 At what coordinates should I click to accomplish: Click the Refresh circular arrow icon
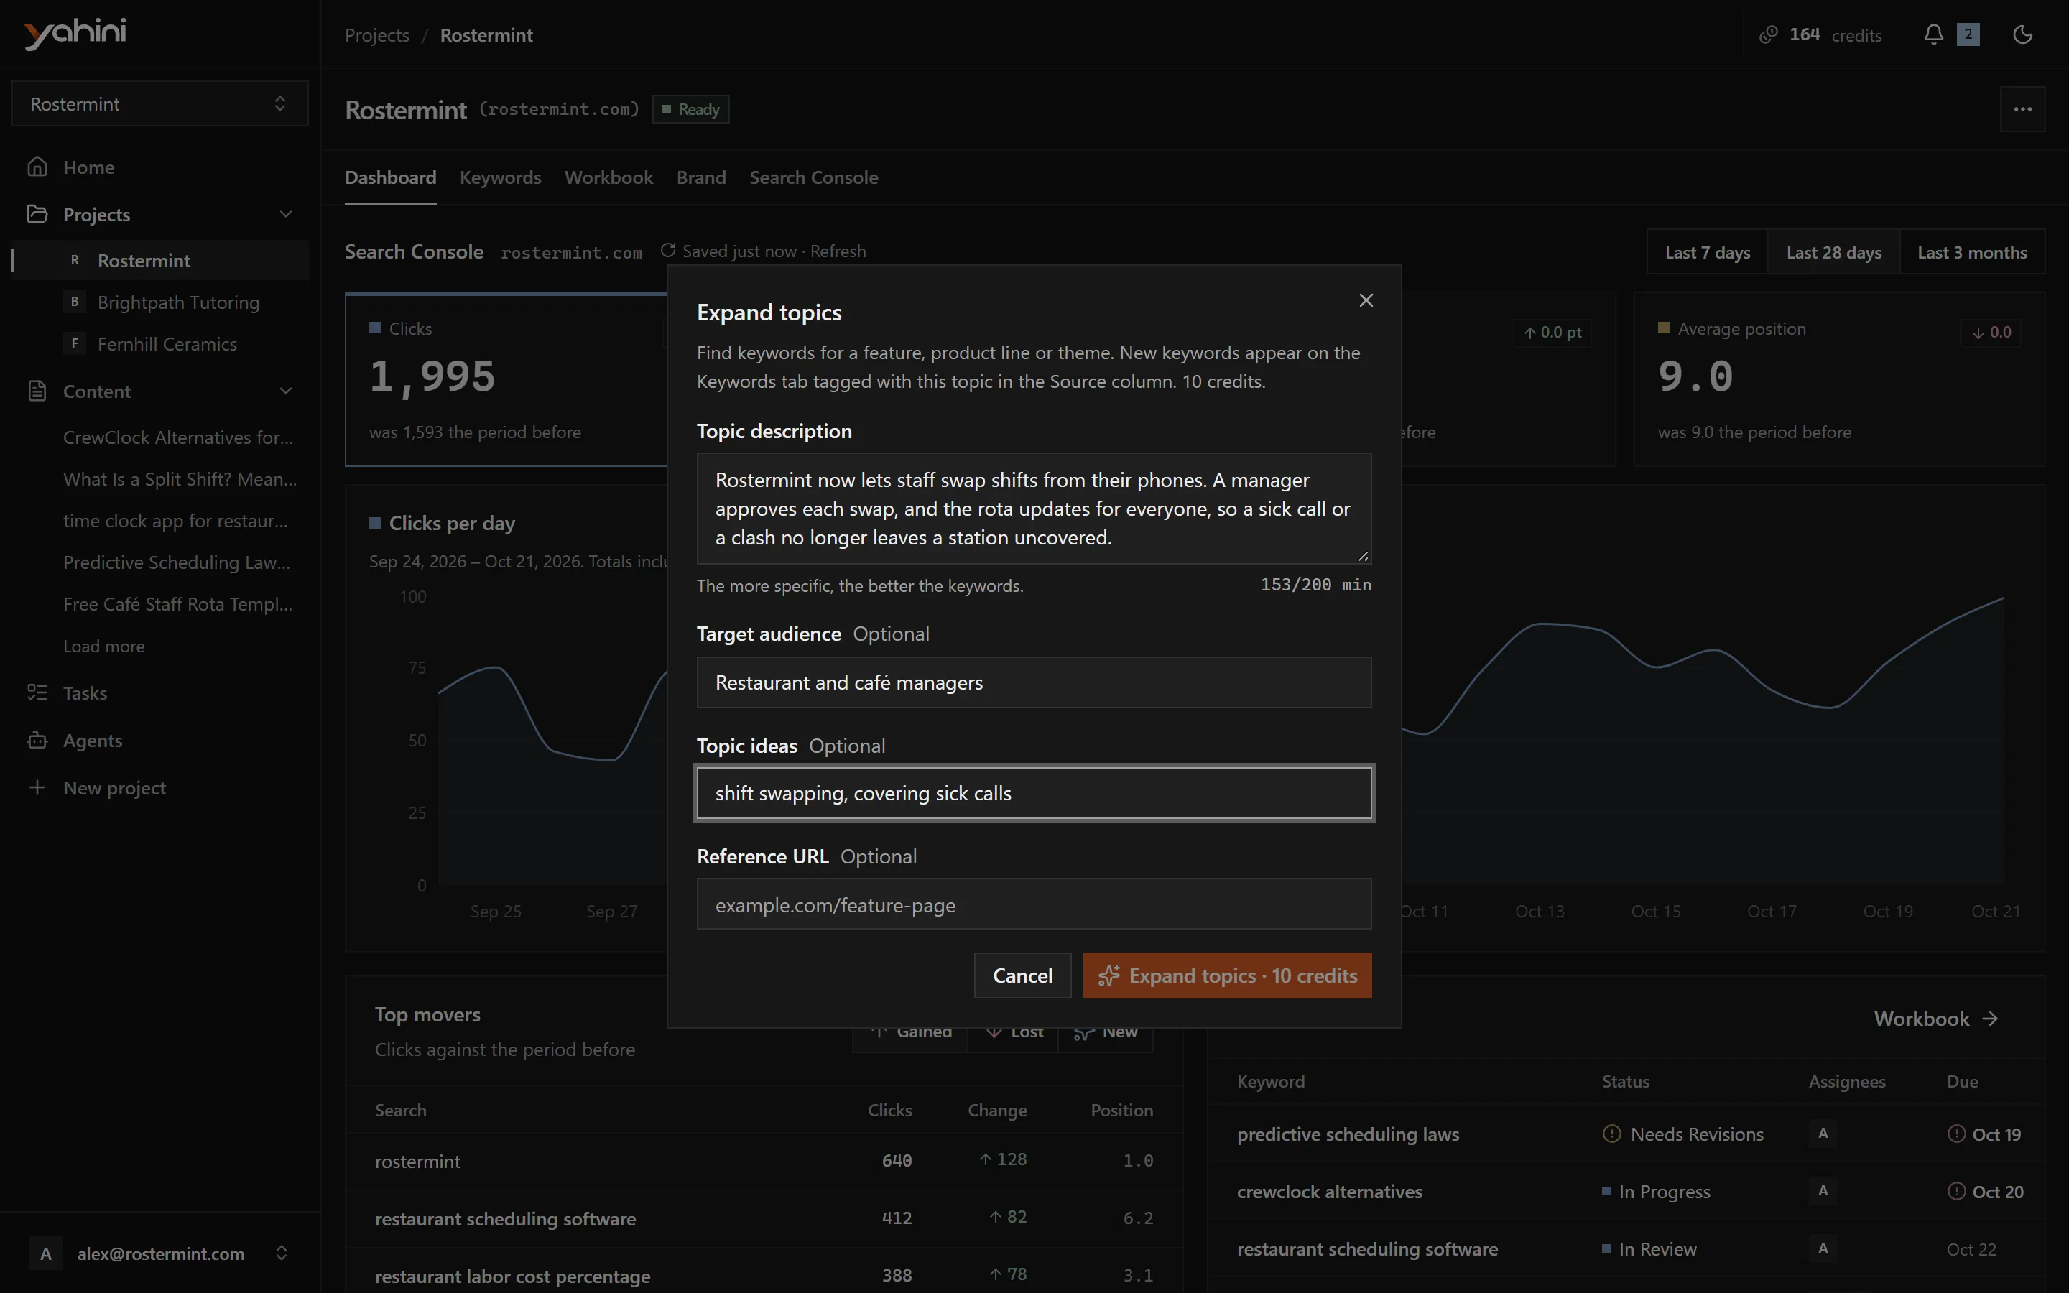point(667,251)
